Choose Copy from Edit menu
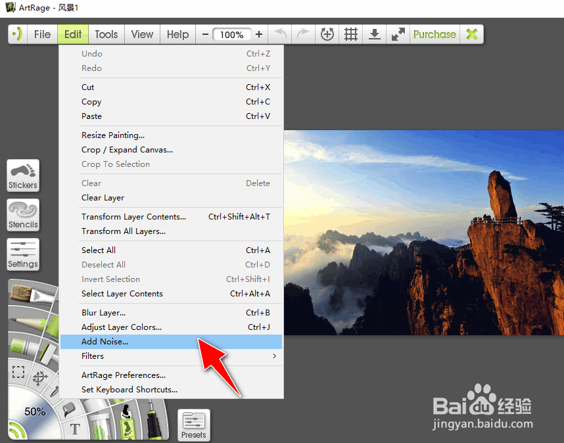This screenshot has height=443, width=564. tap(171, 102)
